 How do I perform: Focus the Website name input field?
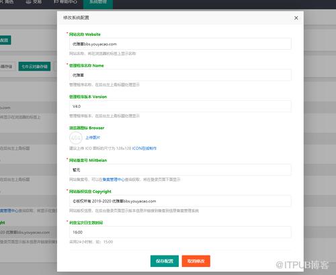[180, 44]
